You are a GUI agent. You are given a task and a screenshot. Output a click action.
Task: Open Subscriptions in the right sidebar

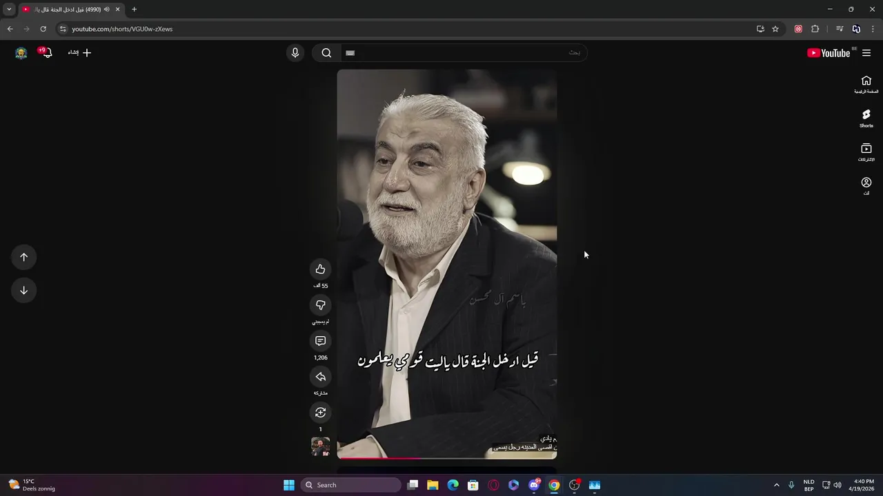[866, 153]
